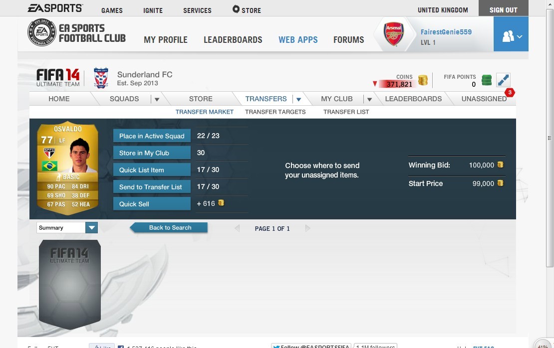
Task: Expand the My Club dropdown arrow
Action: [369, 99]
